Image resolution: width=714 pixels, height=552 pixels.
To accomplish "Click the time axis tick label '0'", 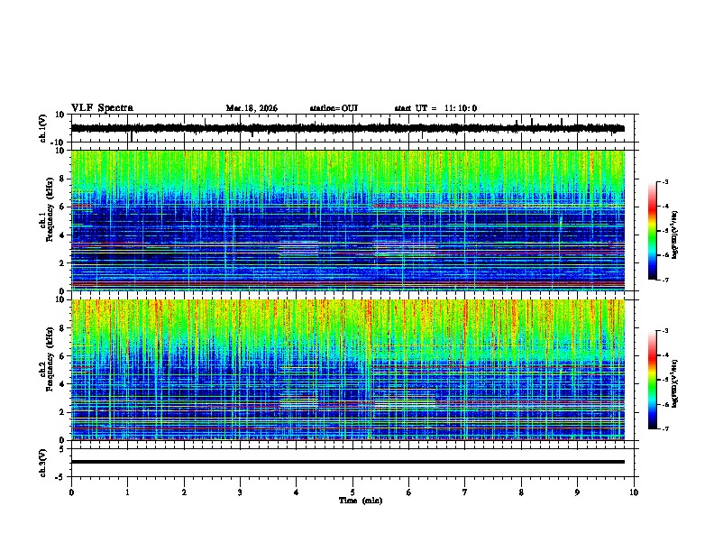I will pos(71,492).
